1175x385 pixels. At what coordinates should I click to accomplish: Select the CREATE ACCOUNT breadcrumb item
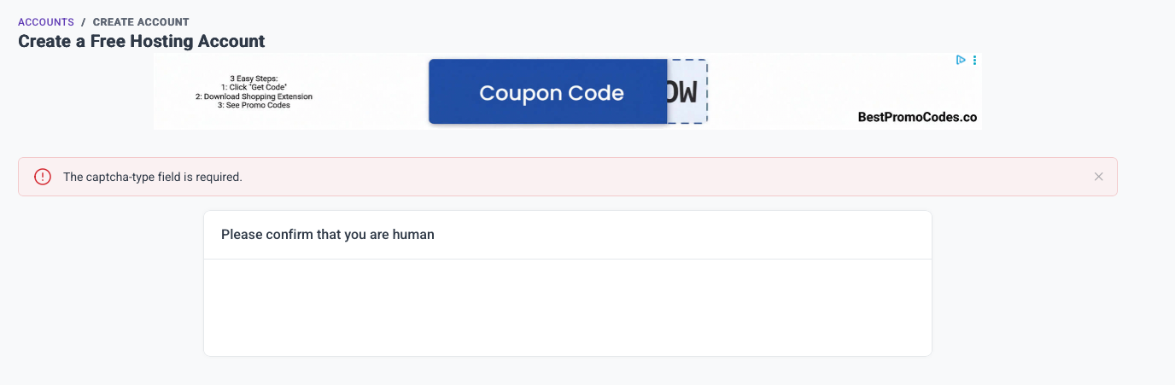click(141, 22)
